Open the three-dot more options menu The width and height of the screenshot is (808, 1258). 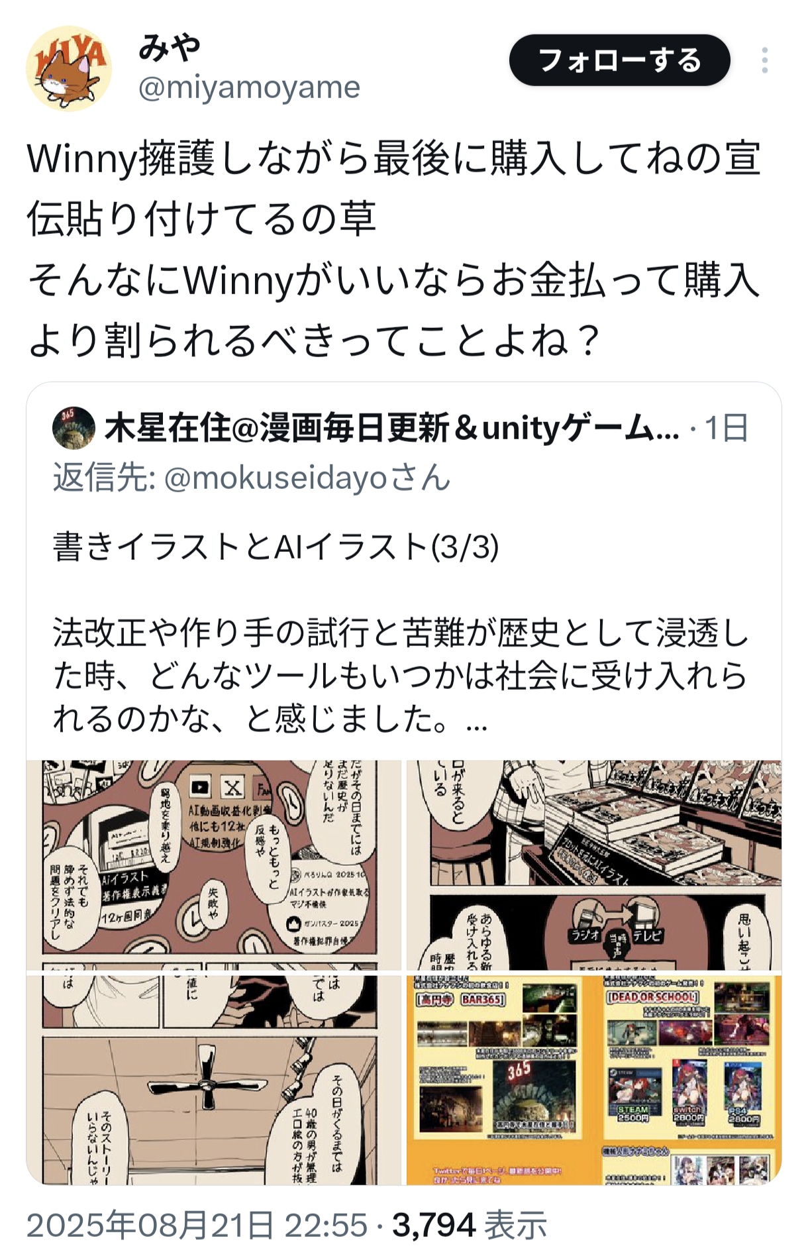click(765, 60)
